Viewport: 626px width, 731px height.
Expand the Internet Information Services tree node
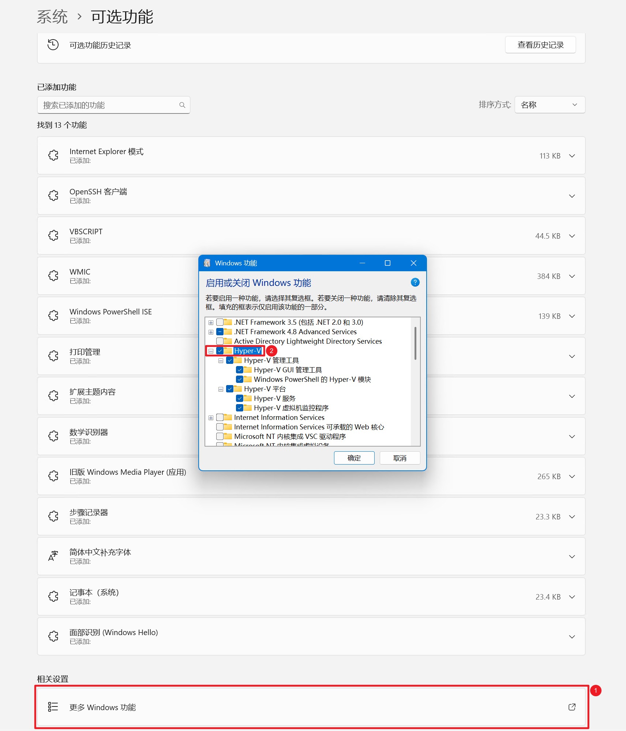click(x=211, y=418)
